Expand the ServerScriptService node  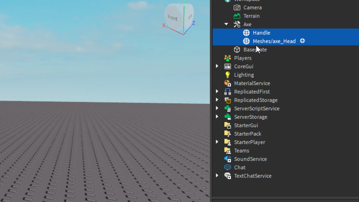coord(217,108)
